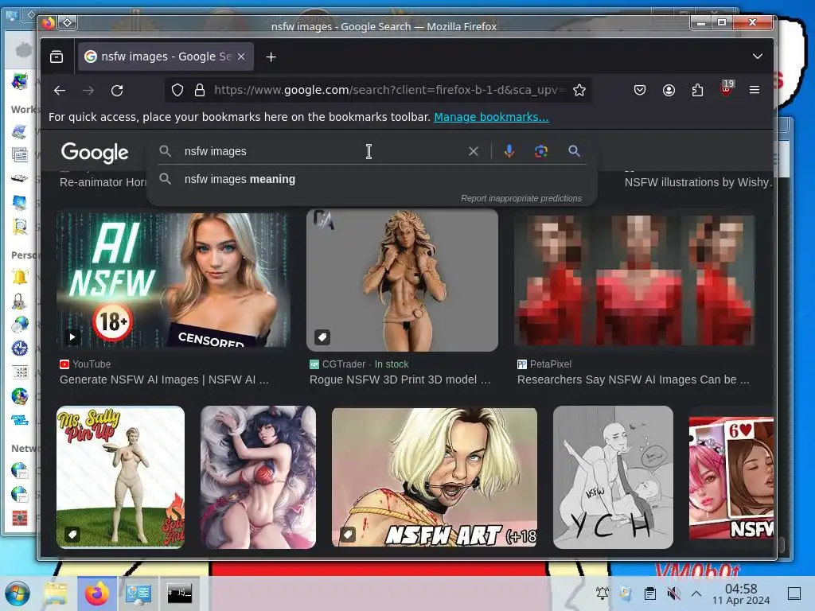This screenshot has width=815, height=611.
Task: Click the 'Re-animator Hor' caption text
Action: click(103, 182)
